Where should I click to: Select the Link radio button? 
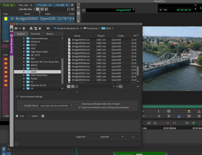(x=17, y=116)
